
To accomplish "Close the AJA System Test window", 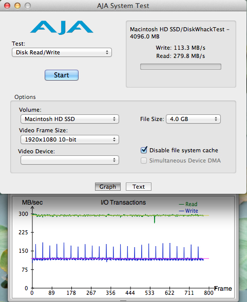I will 7,6.
